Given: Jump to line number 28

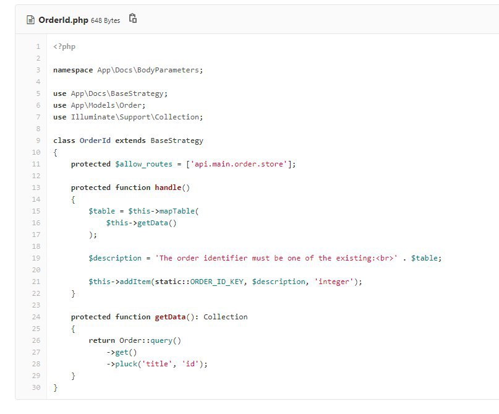Looking at the screenshot, I should click(x=36, y=364).
